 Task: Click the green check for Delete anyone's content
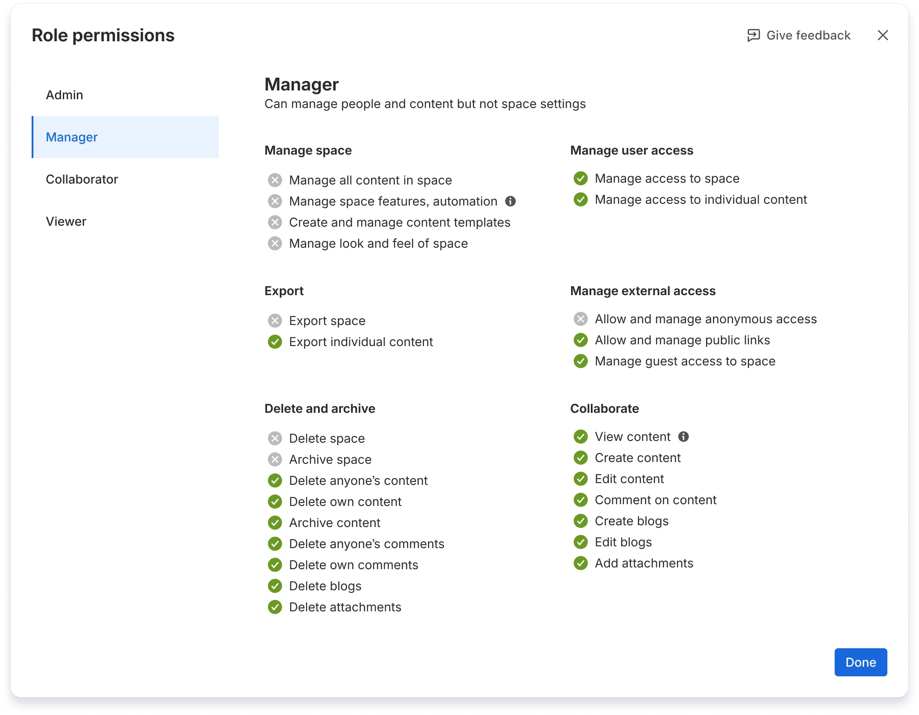click(x=275, y=480)
